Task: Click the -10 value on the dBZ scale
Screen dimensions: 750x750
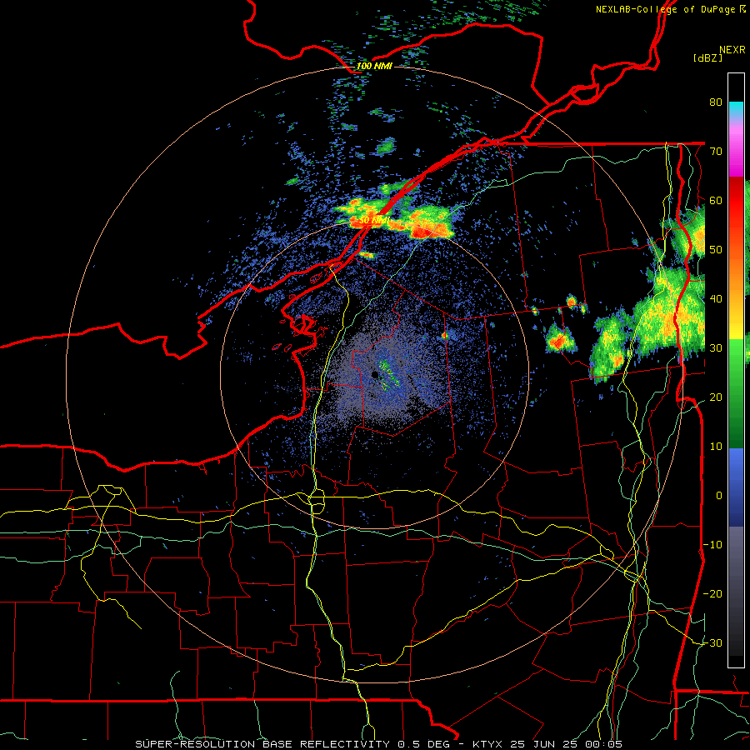Action: 712,545
